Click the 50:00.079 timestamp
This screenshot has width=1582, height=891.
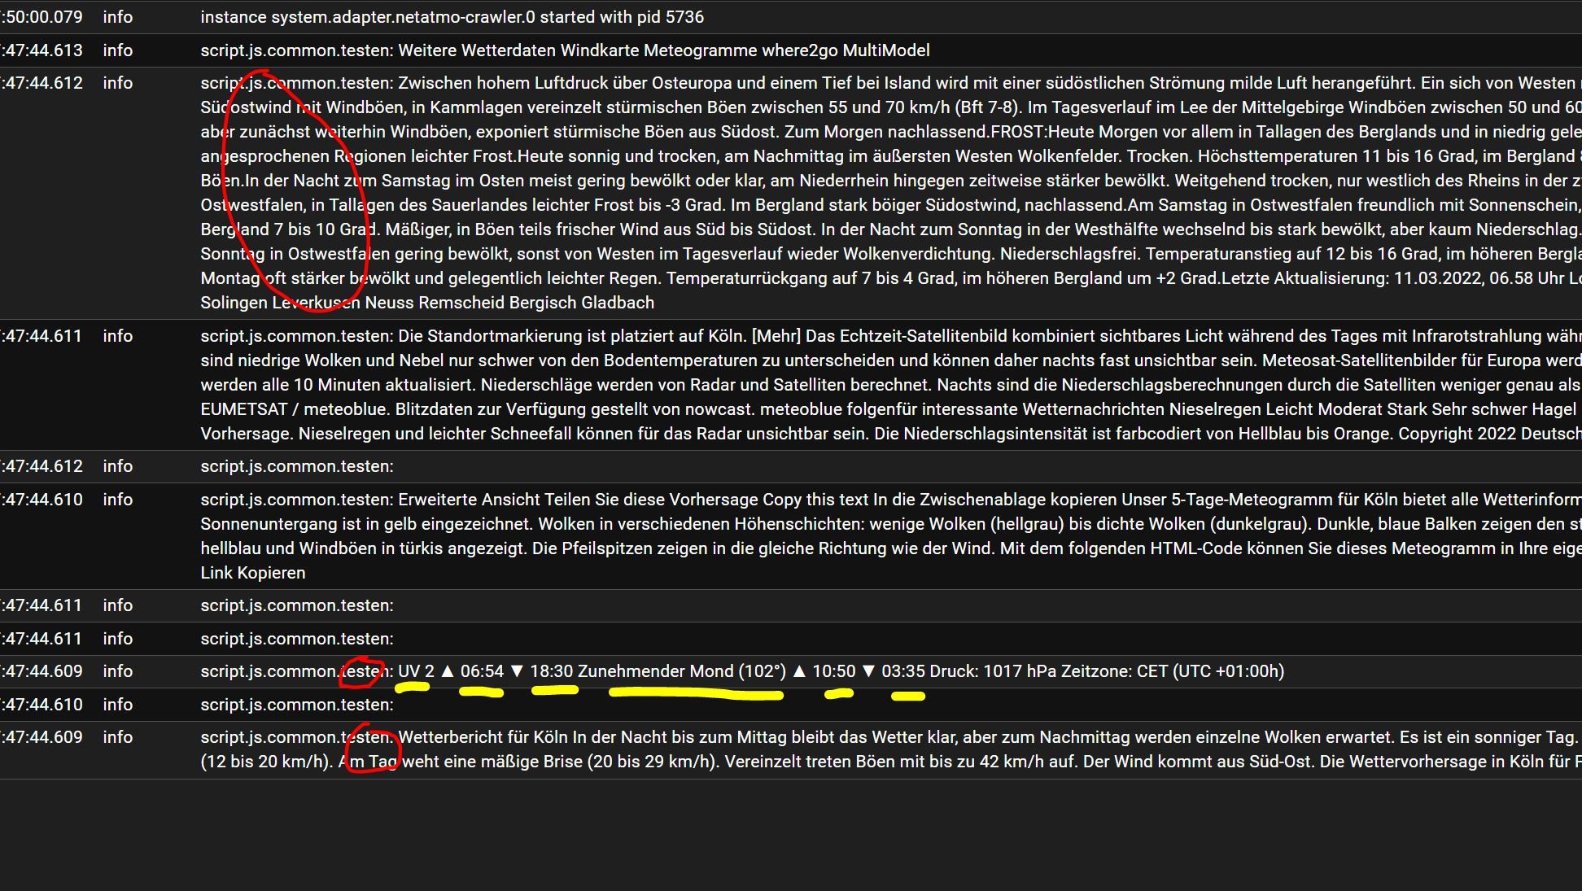point(42,17)
